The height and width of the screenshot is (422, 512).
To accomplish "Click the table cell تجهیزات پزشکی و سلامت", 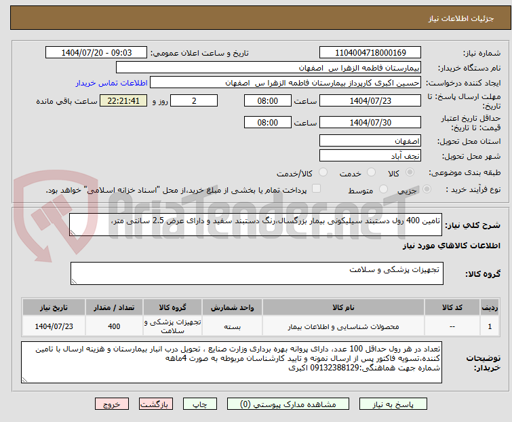I will 172,326.
